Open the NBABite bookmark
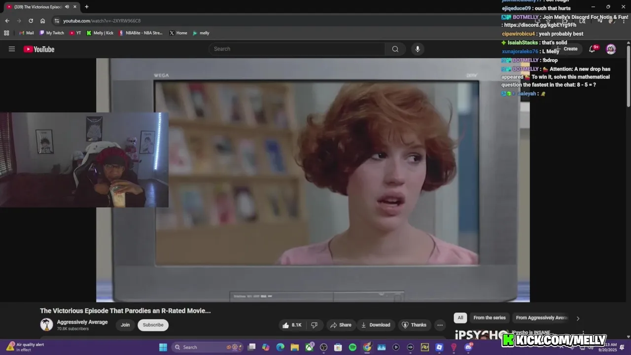This screenshot has width=631, height=355. (140, 33)
